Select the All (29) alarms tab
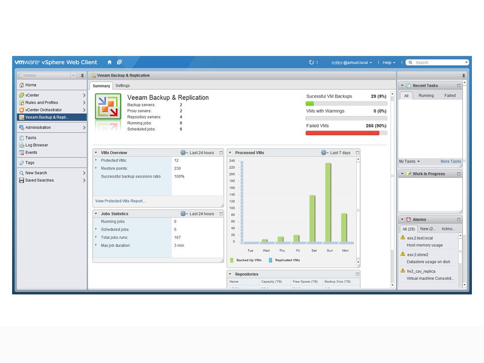 [x=409, y=229]
